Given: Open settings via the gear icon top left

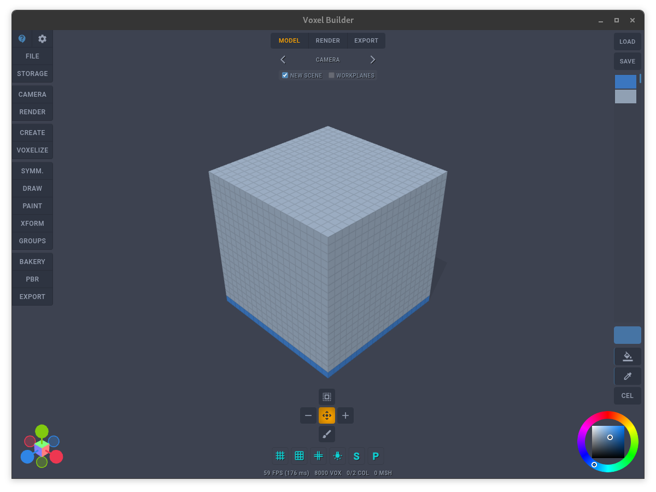Looking at the screenshot, I should tap(42, 38).
